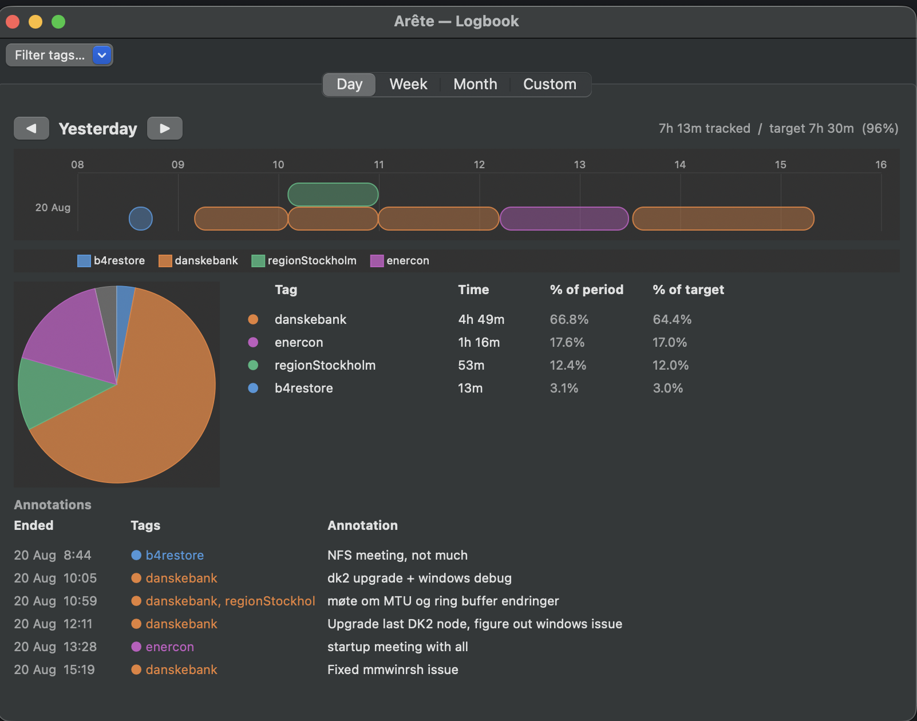Viewport: 917px width, 721px height.
Task: Select the green regionStockholm timeline block
Action: click(x=333, y=195)
